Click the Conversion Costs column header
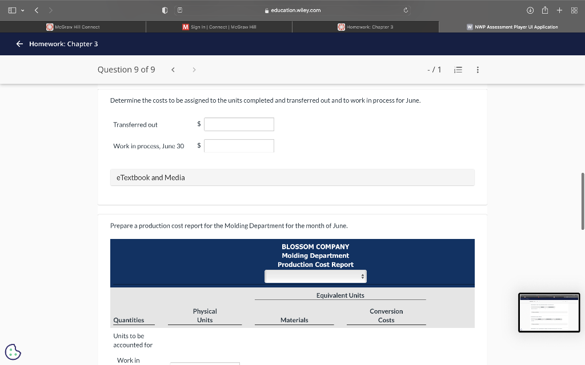Viewport: 585px width, 365px height. point(386,315)
